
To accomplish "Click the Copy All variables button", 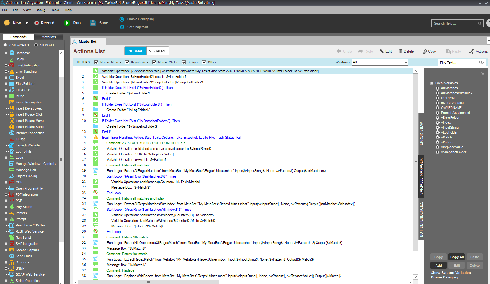I will coord(457,257).
